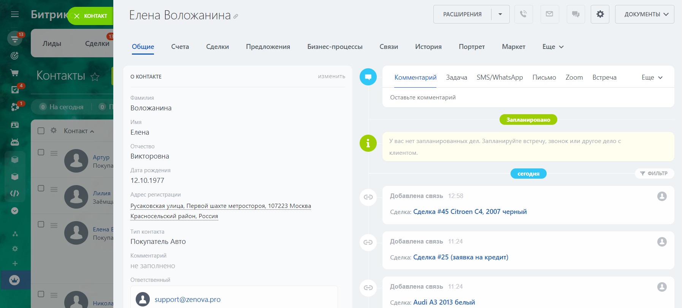Open the РАСШИРЕНИЯ dropdown arrow
The height and width of the screenshot is (308, 682).
(500, 14)
